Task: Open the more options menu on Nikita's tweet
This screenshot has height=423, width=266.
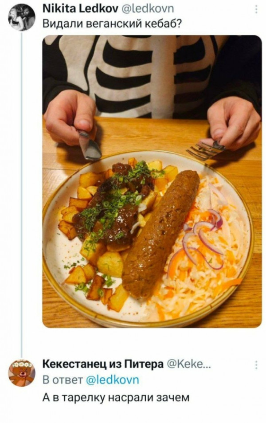Action: point(256,10)
